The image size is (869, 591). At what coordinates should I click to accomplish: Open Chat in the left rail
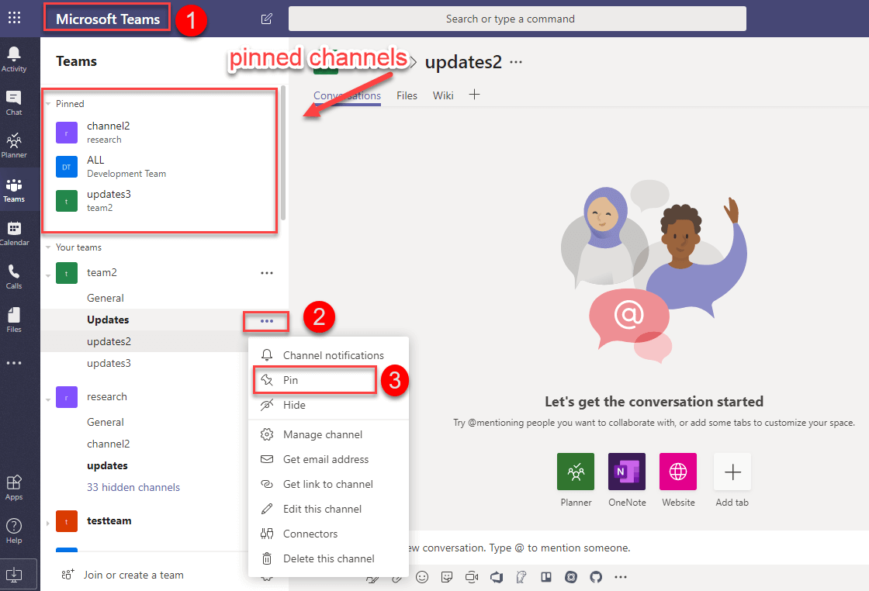coord(14,102)
